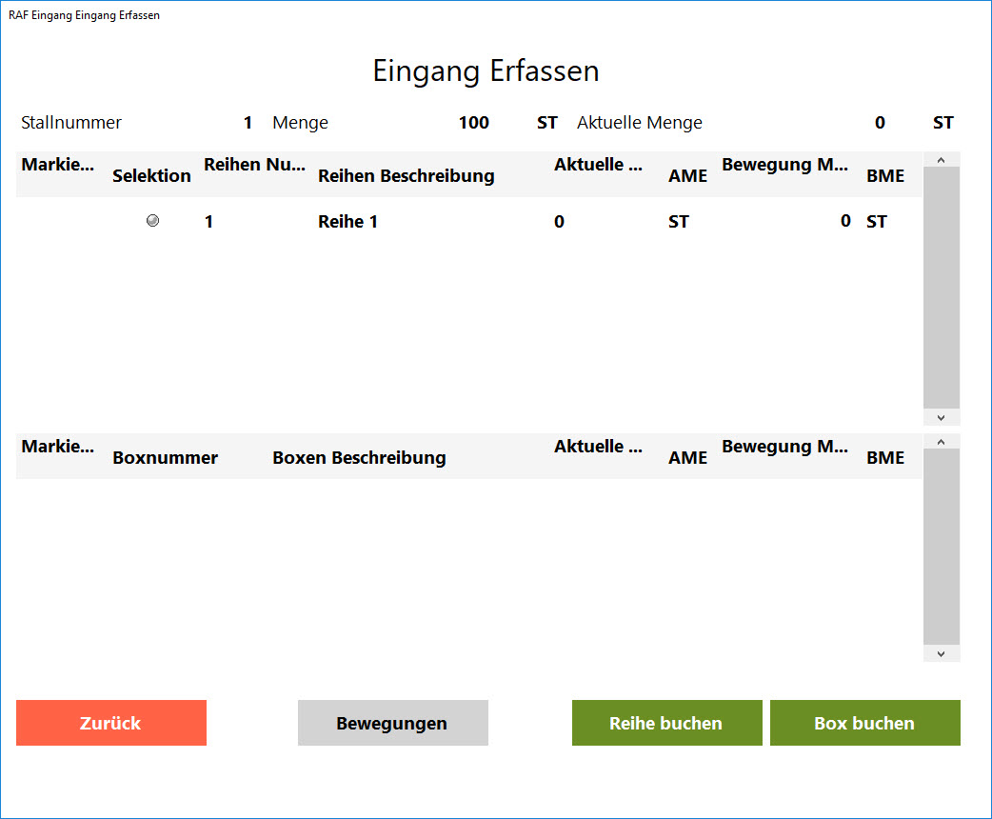Viewport: 992px width, 819px height.
Task: Click the red Zurück button
Action: coord(111,723)
